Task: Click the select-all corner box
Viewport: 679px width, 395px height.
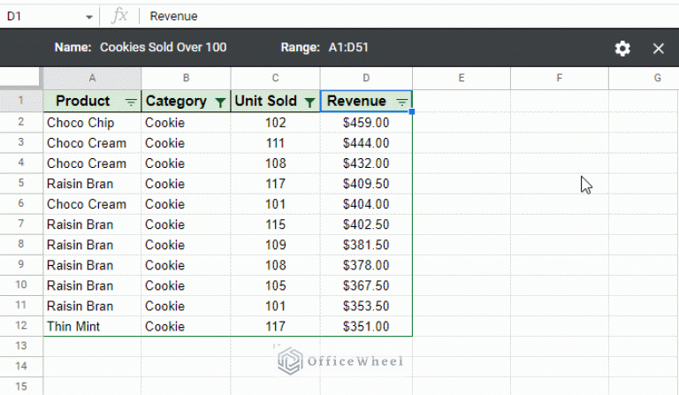Action: (x=21, y=78)
